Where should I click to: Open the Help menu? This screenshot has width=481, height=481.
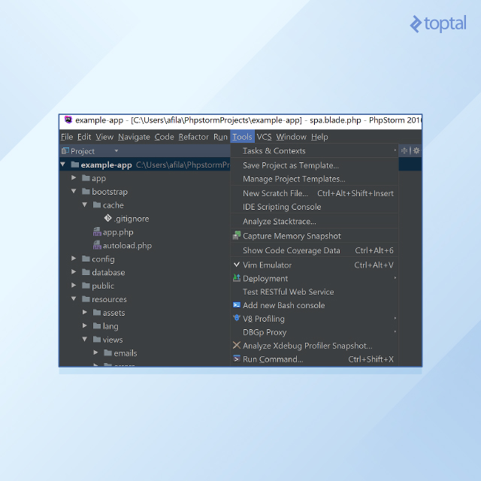pos(319,137)
